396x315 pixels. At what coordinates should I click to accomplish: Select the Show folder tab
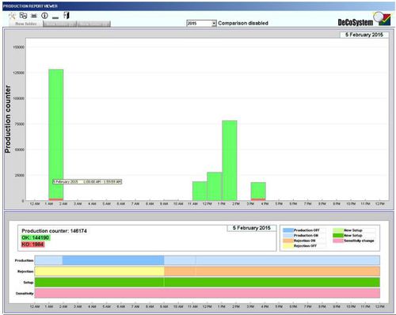[26, 24]
